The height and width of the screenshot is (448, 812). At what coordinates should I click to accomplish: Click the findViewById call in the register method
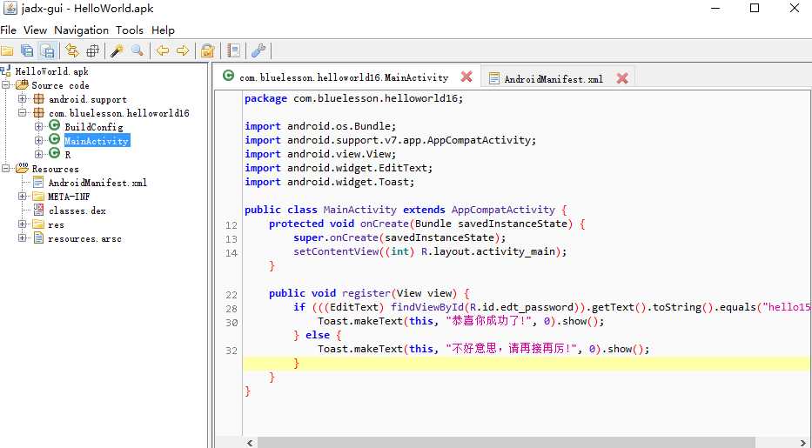(426, 307)
